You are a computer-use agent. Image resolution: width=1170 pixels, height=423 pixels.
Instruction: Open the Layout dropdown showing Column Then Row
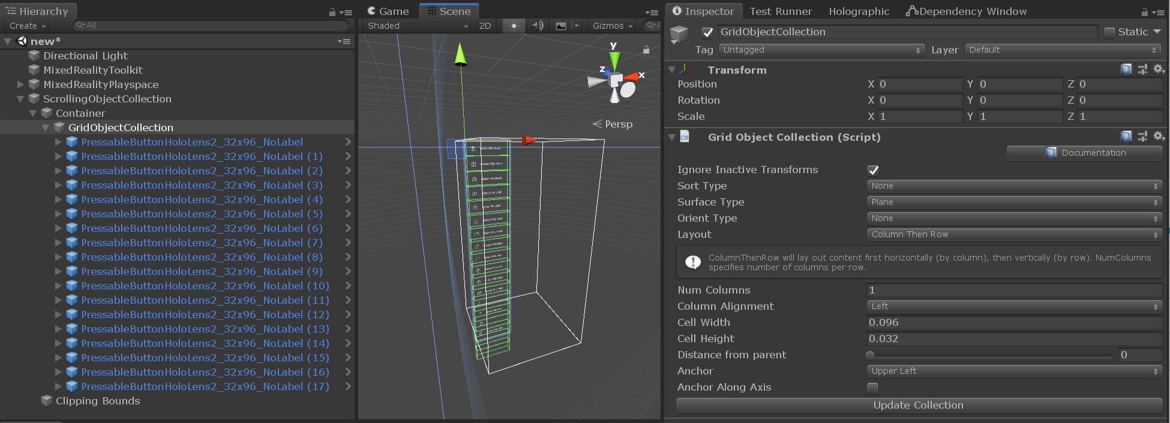pos(1015,234)
